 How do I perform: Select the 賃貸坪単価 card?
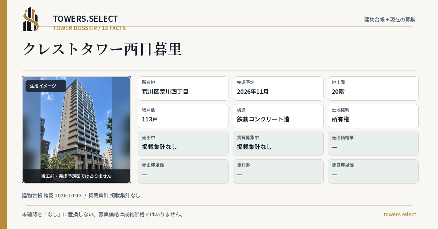click(373, 171)
